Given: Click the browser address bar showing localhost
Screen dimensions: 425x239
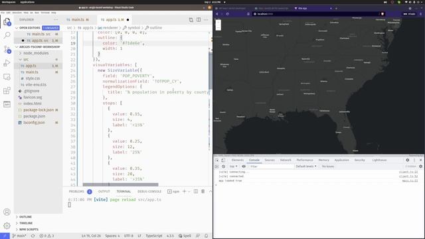Looking at the screenshot, I should (314, 14).
